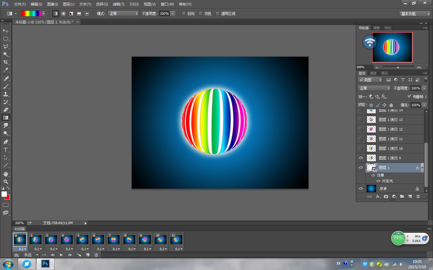This screenshot has height=270, width=433.
Task: Select the Hand tool
Action: [x=6, y=174]
